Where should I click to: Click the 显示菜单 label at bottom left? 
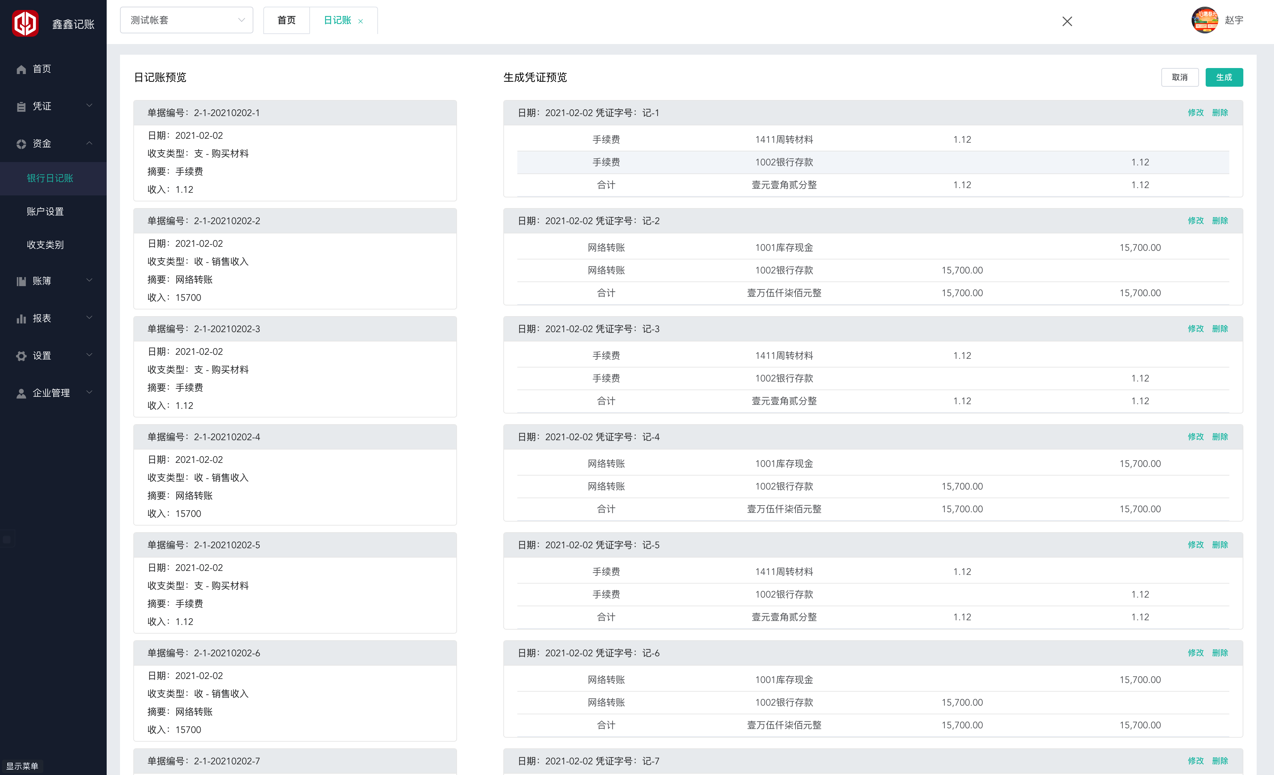coord(22,766)
